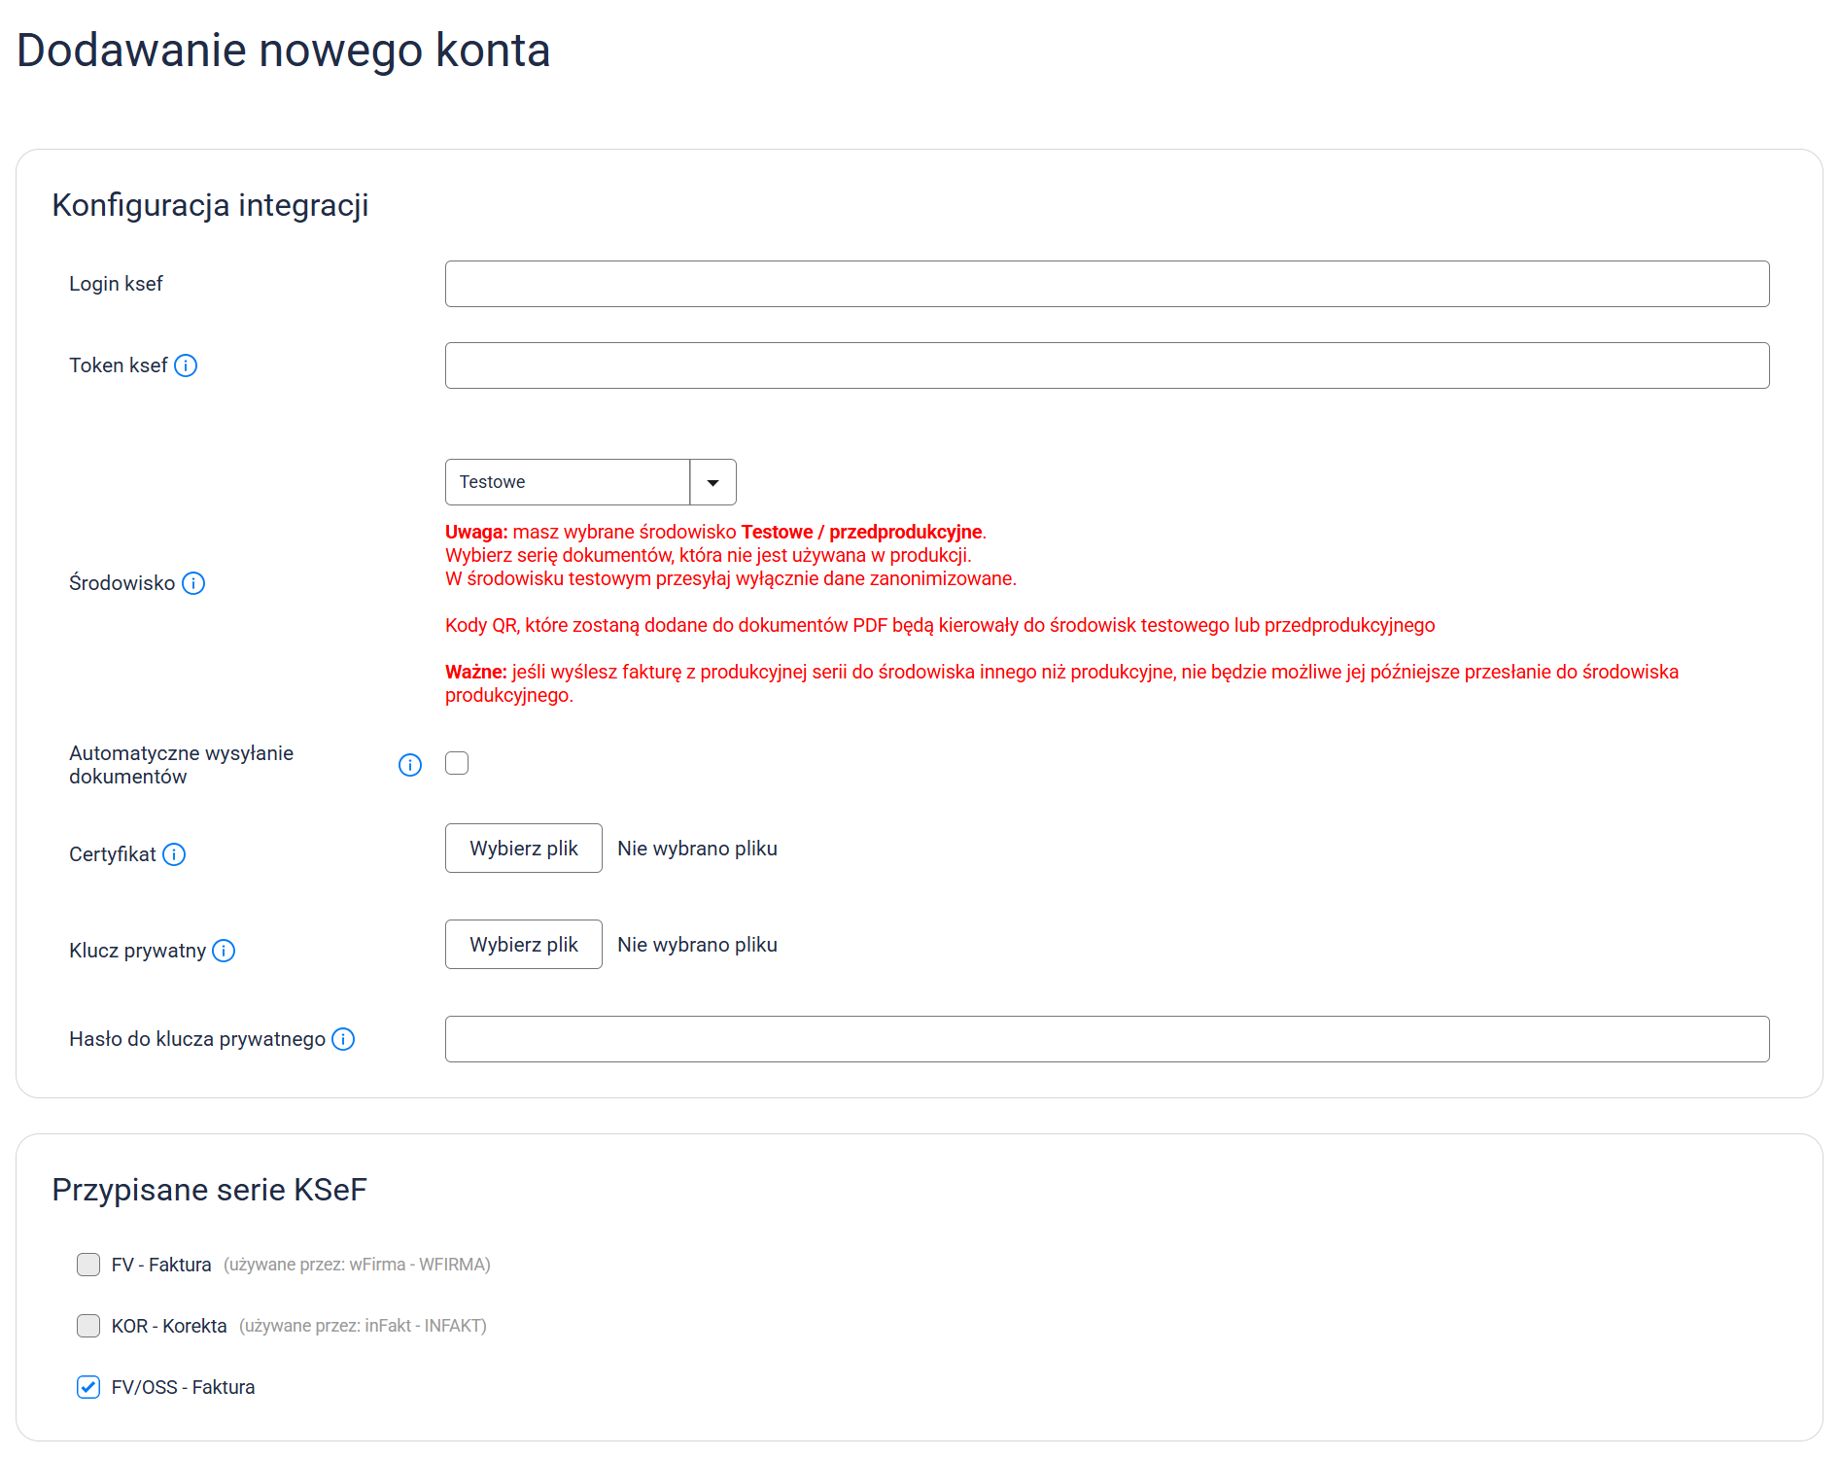
Task: Enable the automatic document sending checkbox
Action: click(457, 763)
